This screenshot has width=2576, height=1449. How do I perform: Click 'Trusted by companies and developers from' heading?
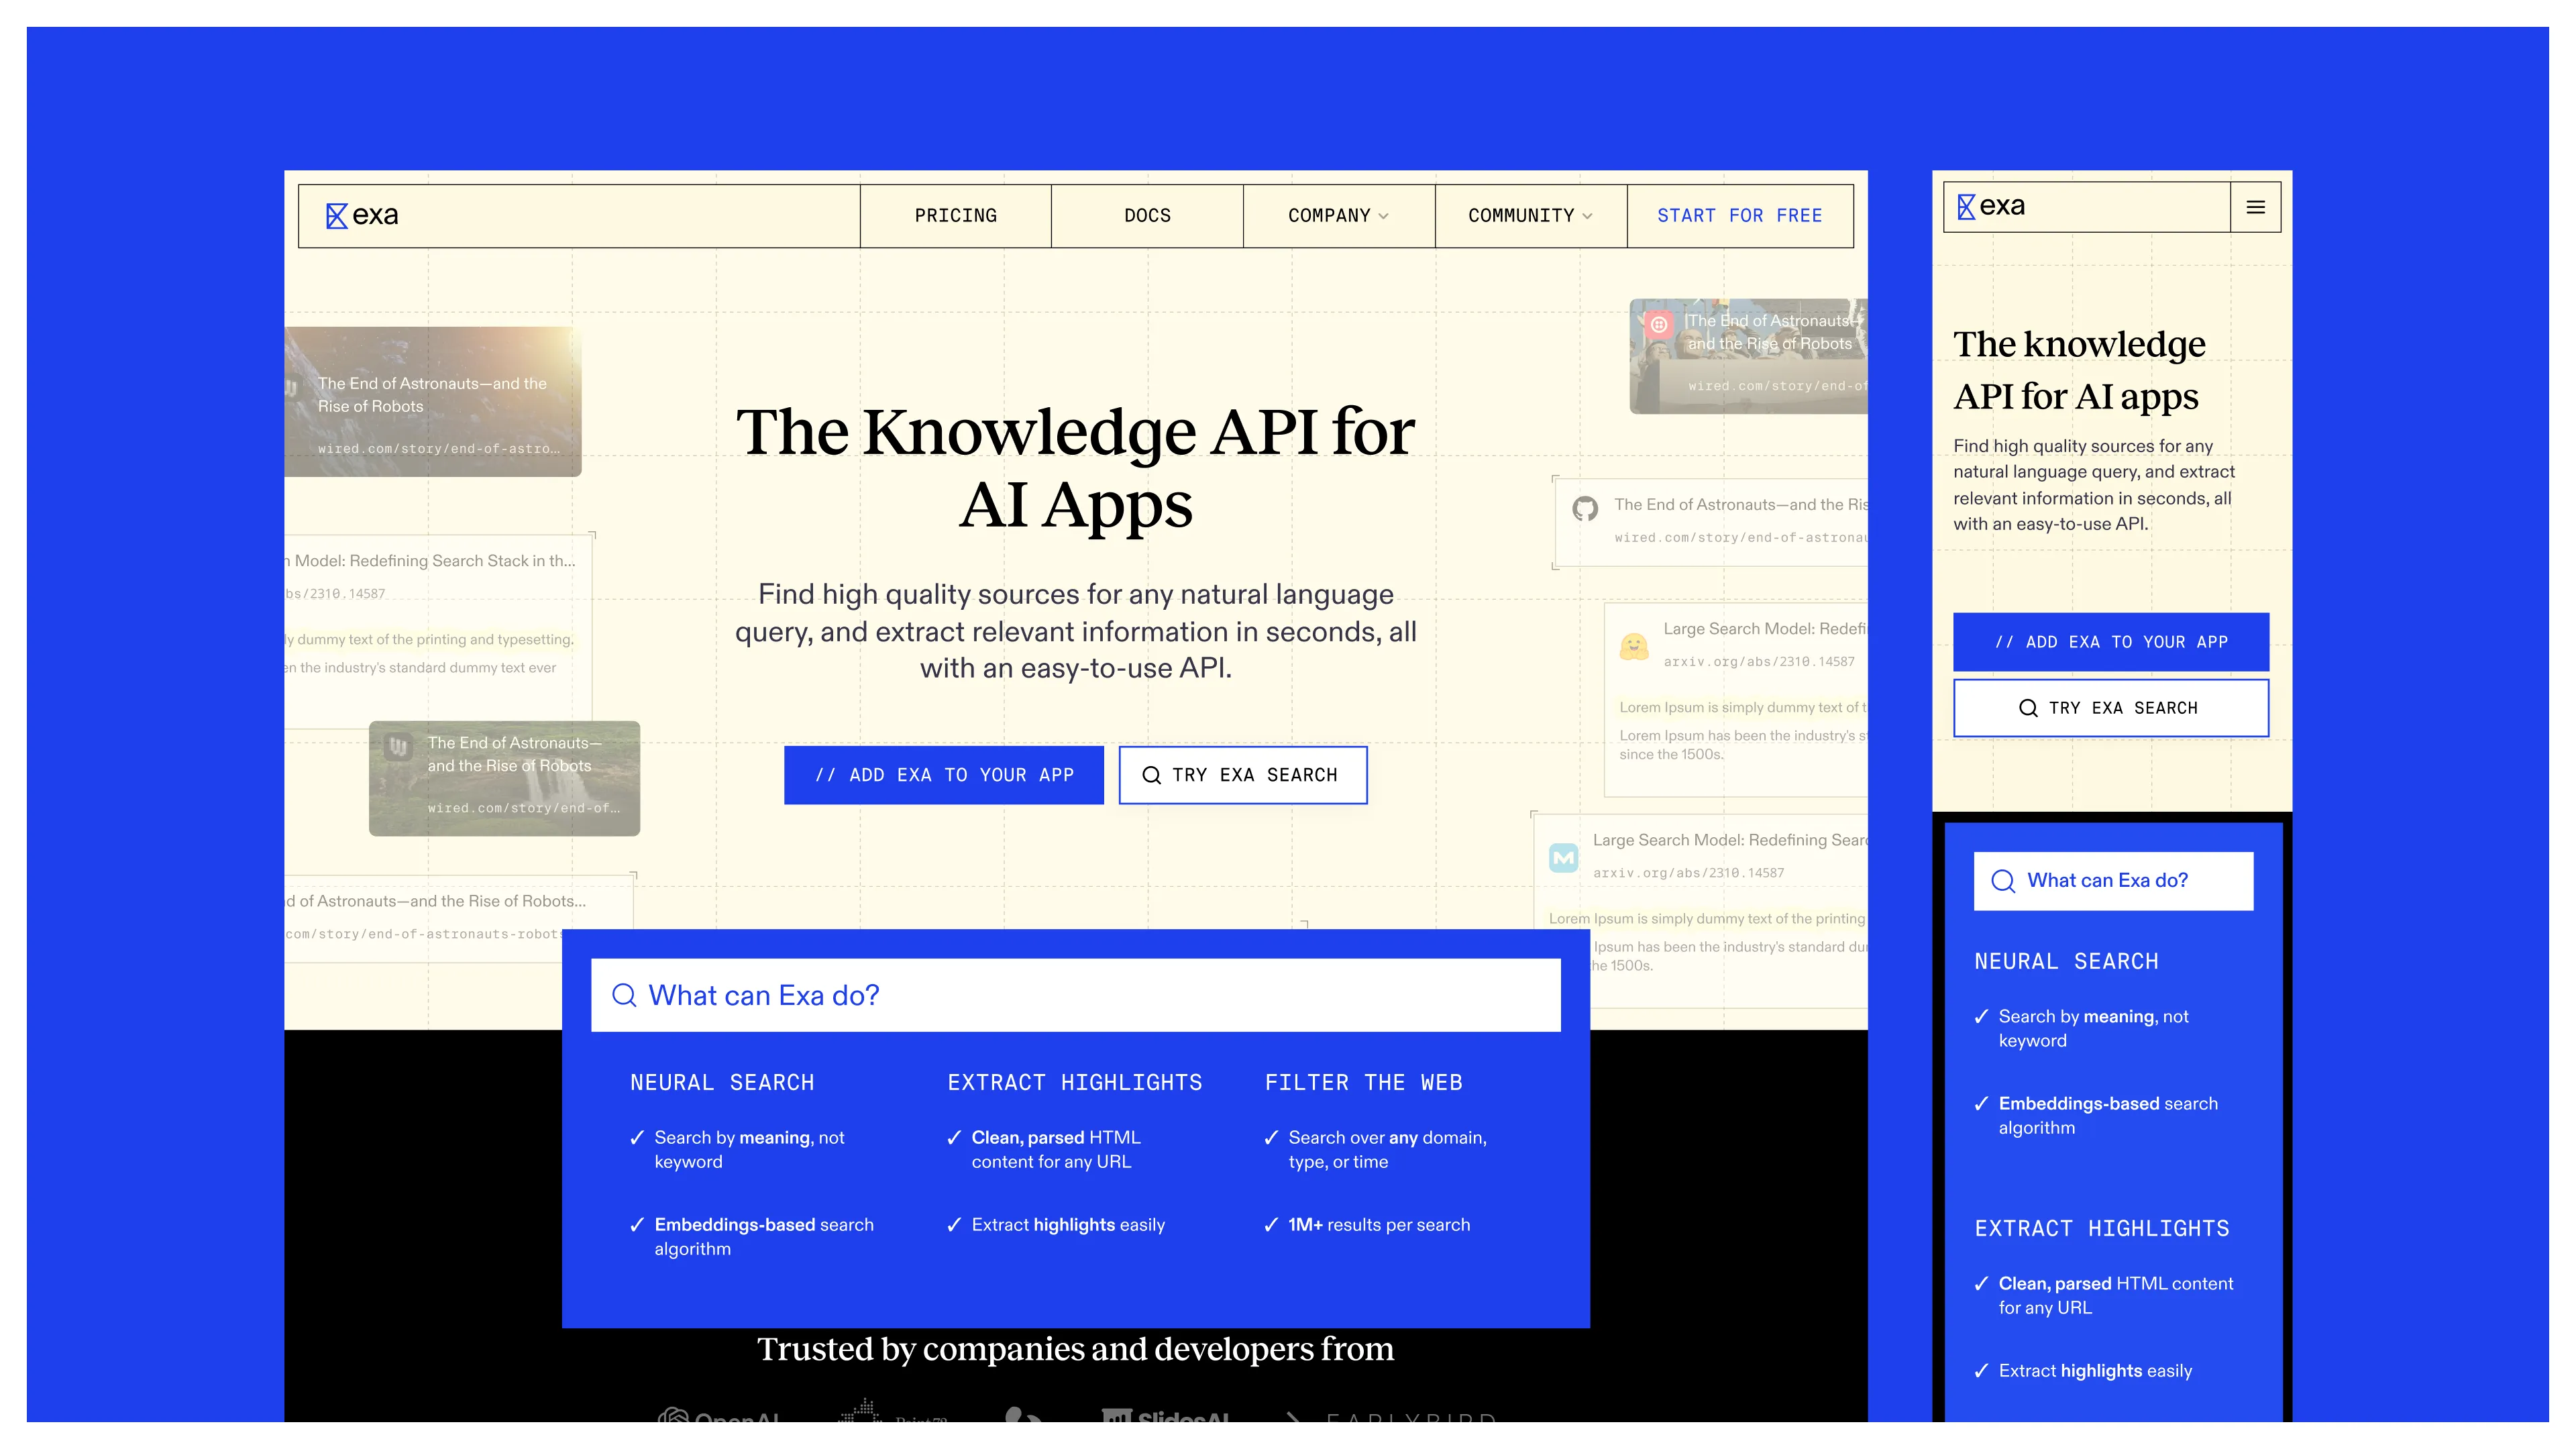pos(1075,1349)
